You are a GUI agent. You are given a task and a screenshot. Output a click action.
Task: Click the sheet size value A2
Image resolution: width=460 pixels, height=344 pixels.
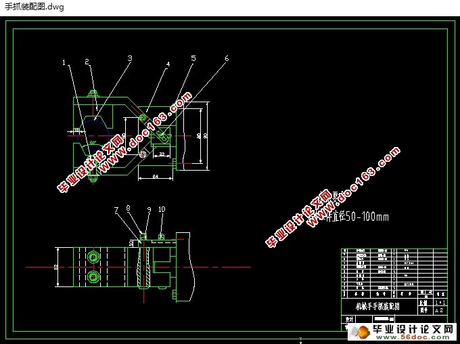[x=439, y=310]
